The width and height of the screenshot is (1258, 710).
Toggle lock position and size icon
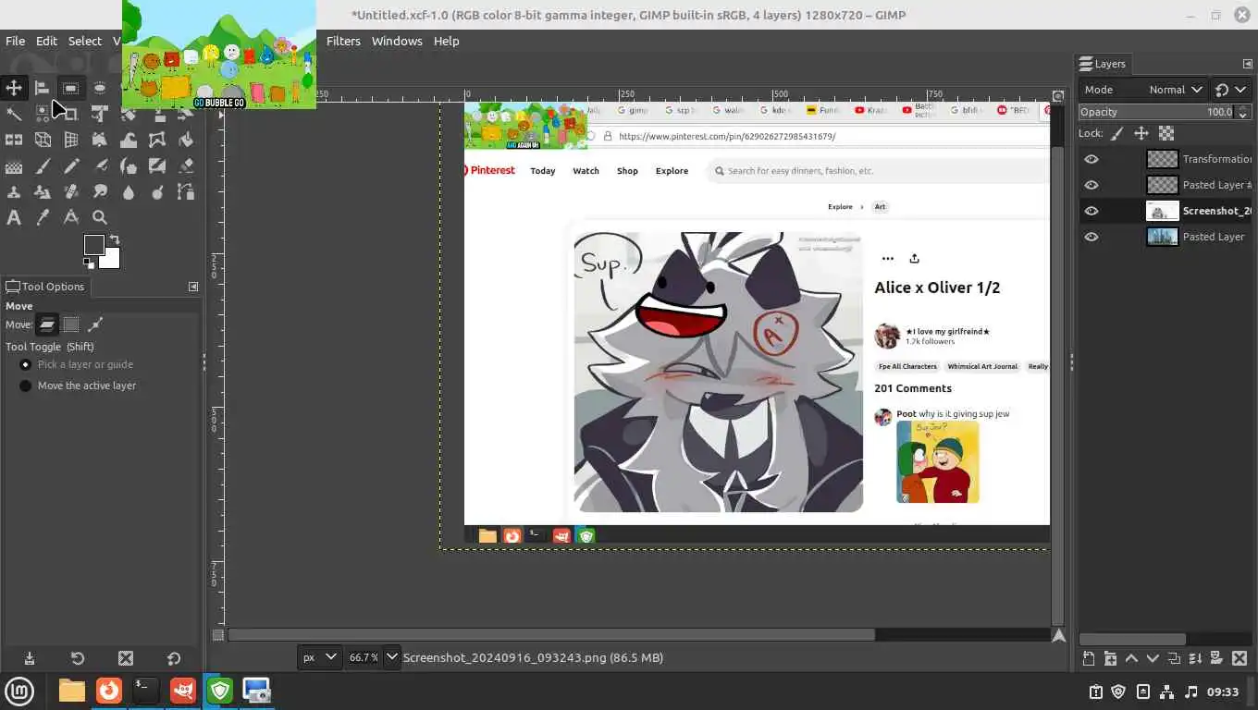pos(1141,134)
